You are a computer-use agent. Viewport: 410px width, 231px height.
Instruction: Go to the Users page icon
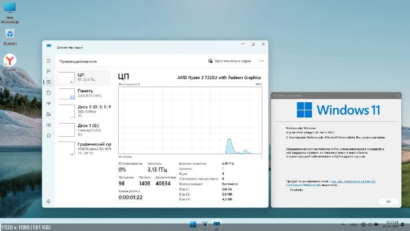click(49, 114)
